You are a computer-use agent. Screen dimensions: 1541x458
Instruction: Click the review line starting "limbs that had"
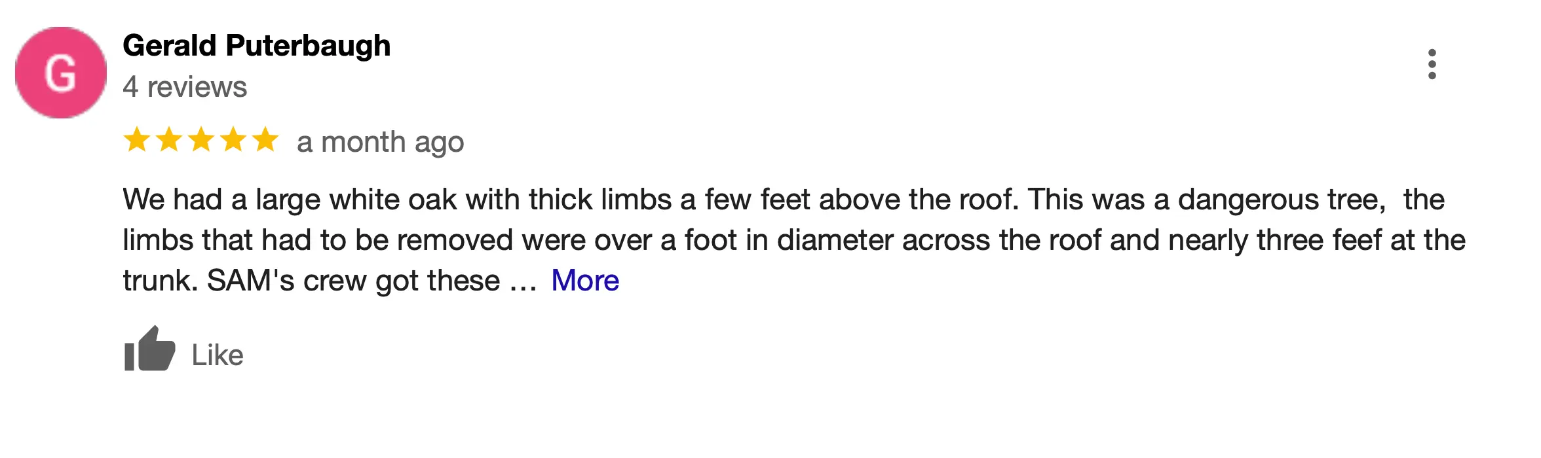pyautogui.click(x=793, y=240)
